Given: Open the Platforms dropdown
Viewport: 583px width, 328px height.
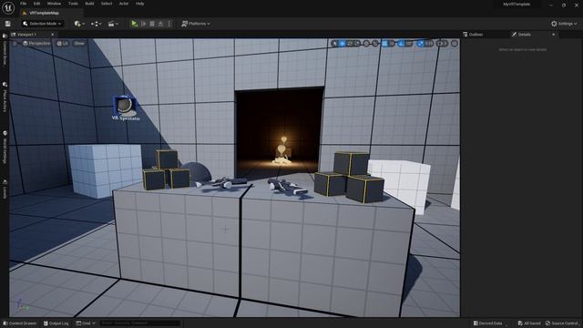Looking at the screenshot, I should tap(196, 24).
